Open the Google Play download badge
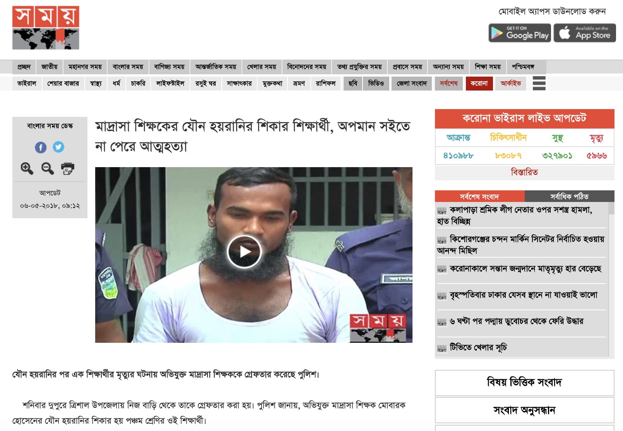The image size is (623, 431). (x=520, y=33)
